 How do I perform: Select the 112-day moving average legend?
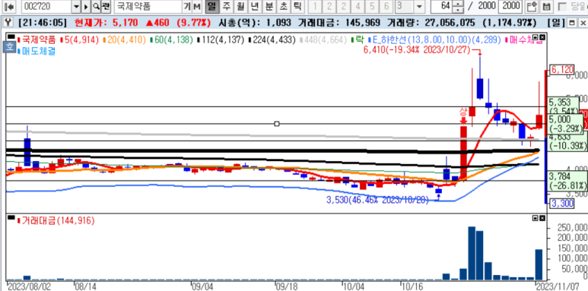[x=221, y=40]
